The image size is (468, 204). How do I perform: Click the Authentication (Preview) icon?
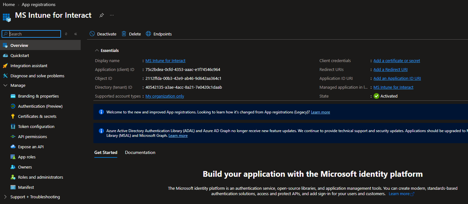13,106
